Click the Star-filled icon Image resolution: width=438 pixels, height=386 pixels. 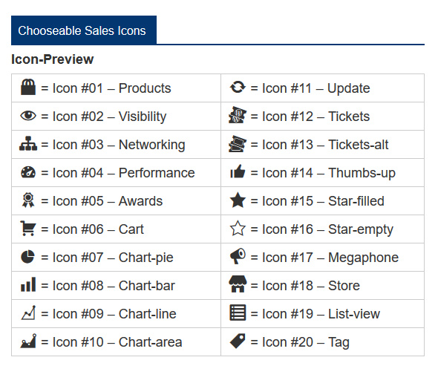tap(238, 200)
